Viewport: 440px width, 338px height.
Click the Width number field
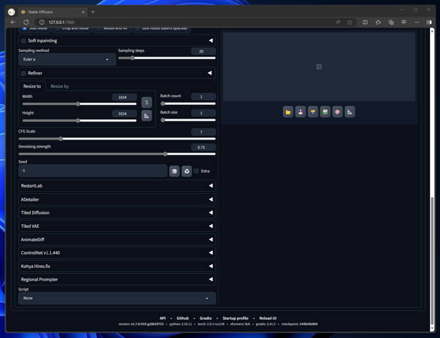(124, 97)
